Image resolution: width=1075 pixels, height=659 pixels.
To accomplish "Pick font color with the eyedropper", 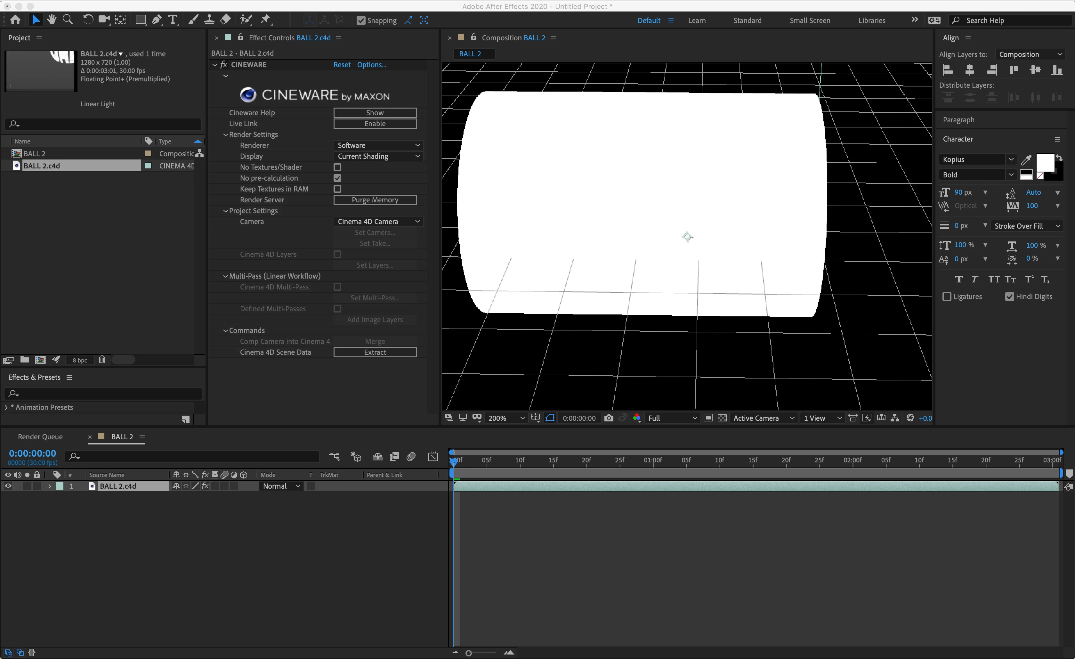I will [1026, 160].
